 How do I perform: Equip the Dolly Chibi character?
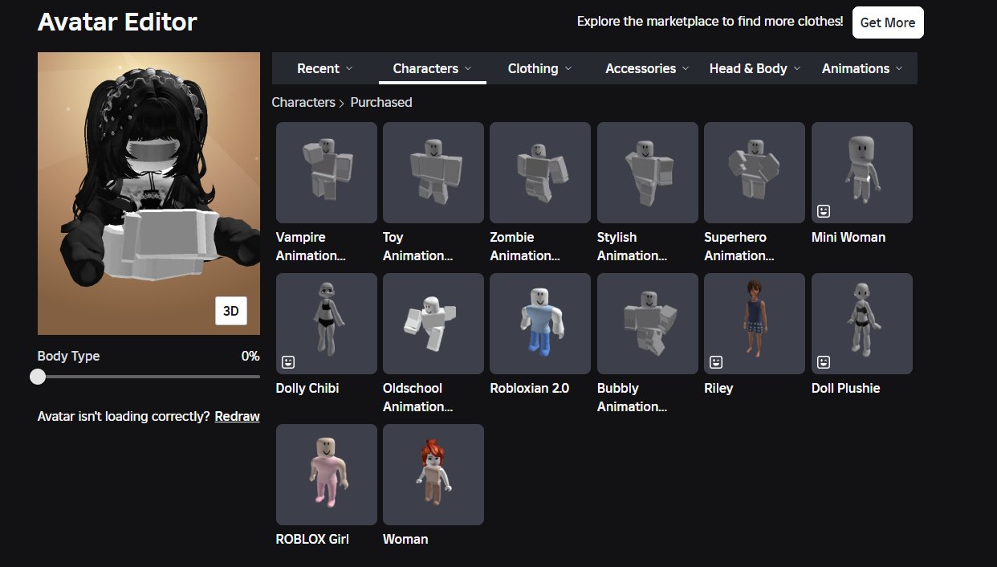[326, 324]
